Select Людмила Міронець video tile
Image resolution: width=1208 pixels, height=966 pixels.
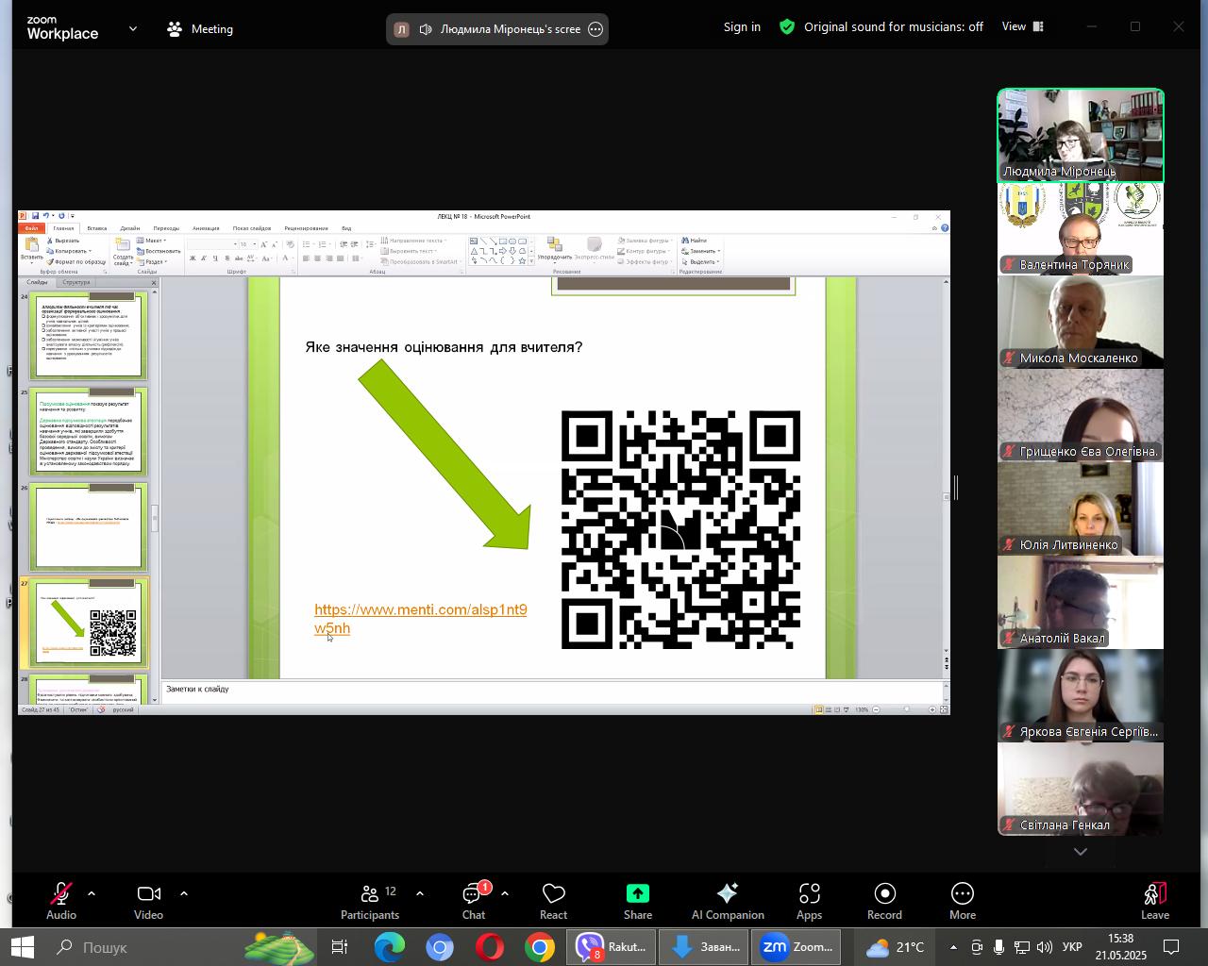(1081, 136)
